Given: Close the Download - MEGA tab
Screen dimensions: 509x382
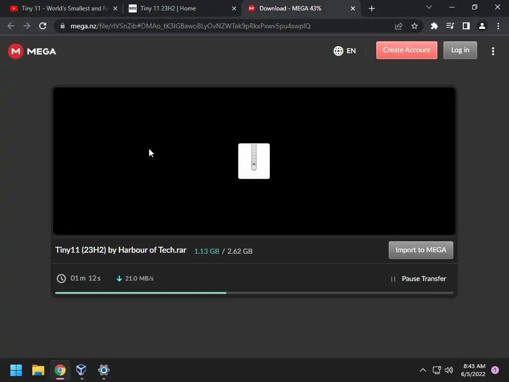Looking at the screenshot, I should pyautogui.click(x=353, y=8).
